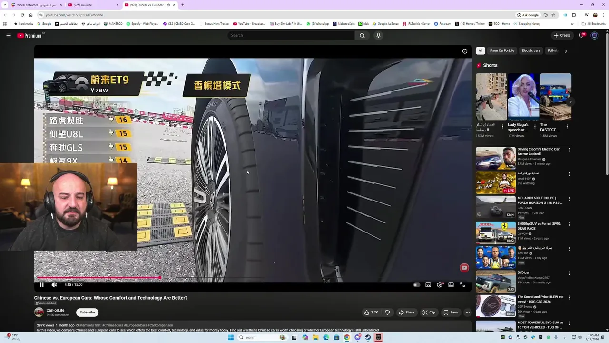Click the address bar URL
Screen dimensions: 609x343
pyautogui.click(x=74, y=15)
